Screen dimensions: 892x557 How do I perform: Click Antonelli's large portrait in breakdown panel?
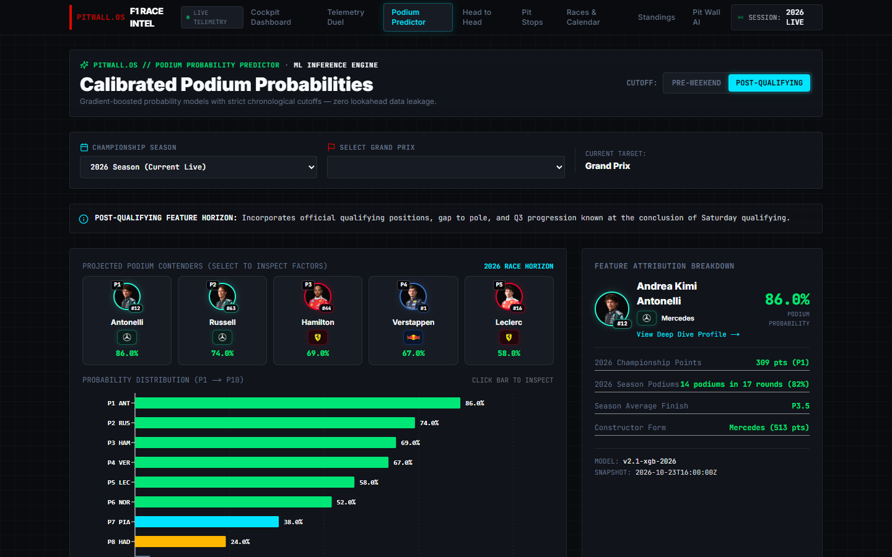click(x=612, y=309)
